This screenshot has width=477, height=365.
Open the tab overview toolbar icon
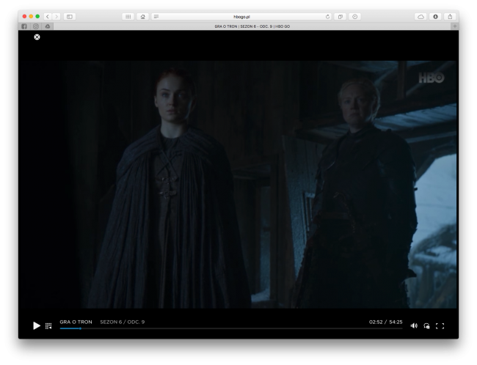tap(340, 16)
